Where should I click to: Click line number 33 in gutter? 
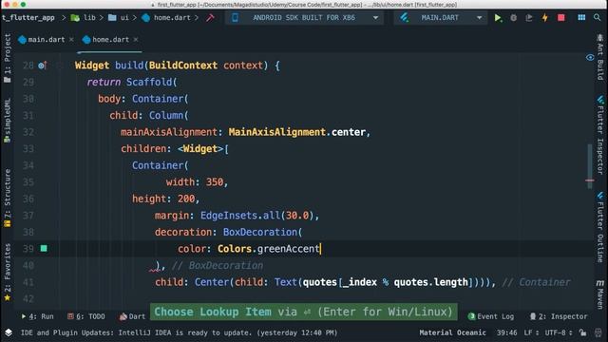tap(28, 149)
